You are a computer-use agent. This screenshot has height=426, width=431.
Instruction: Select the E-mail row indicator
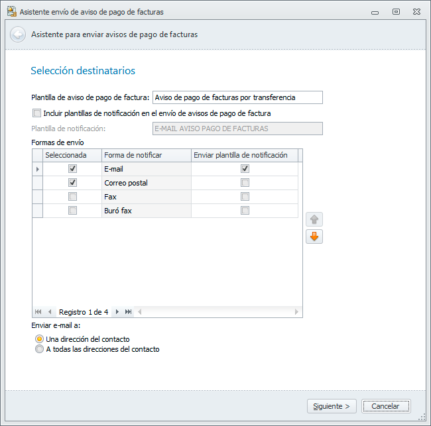pos(37,169)
